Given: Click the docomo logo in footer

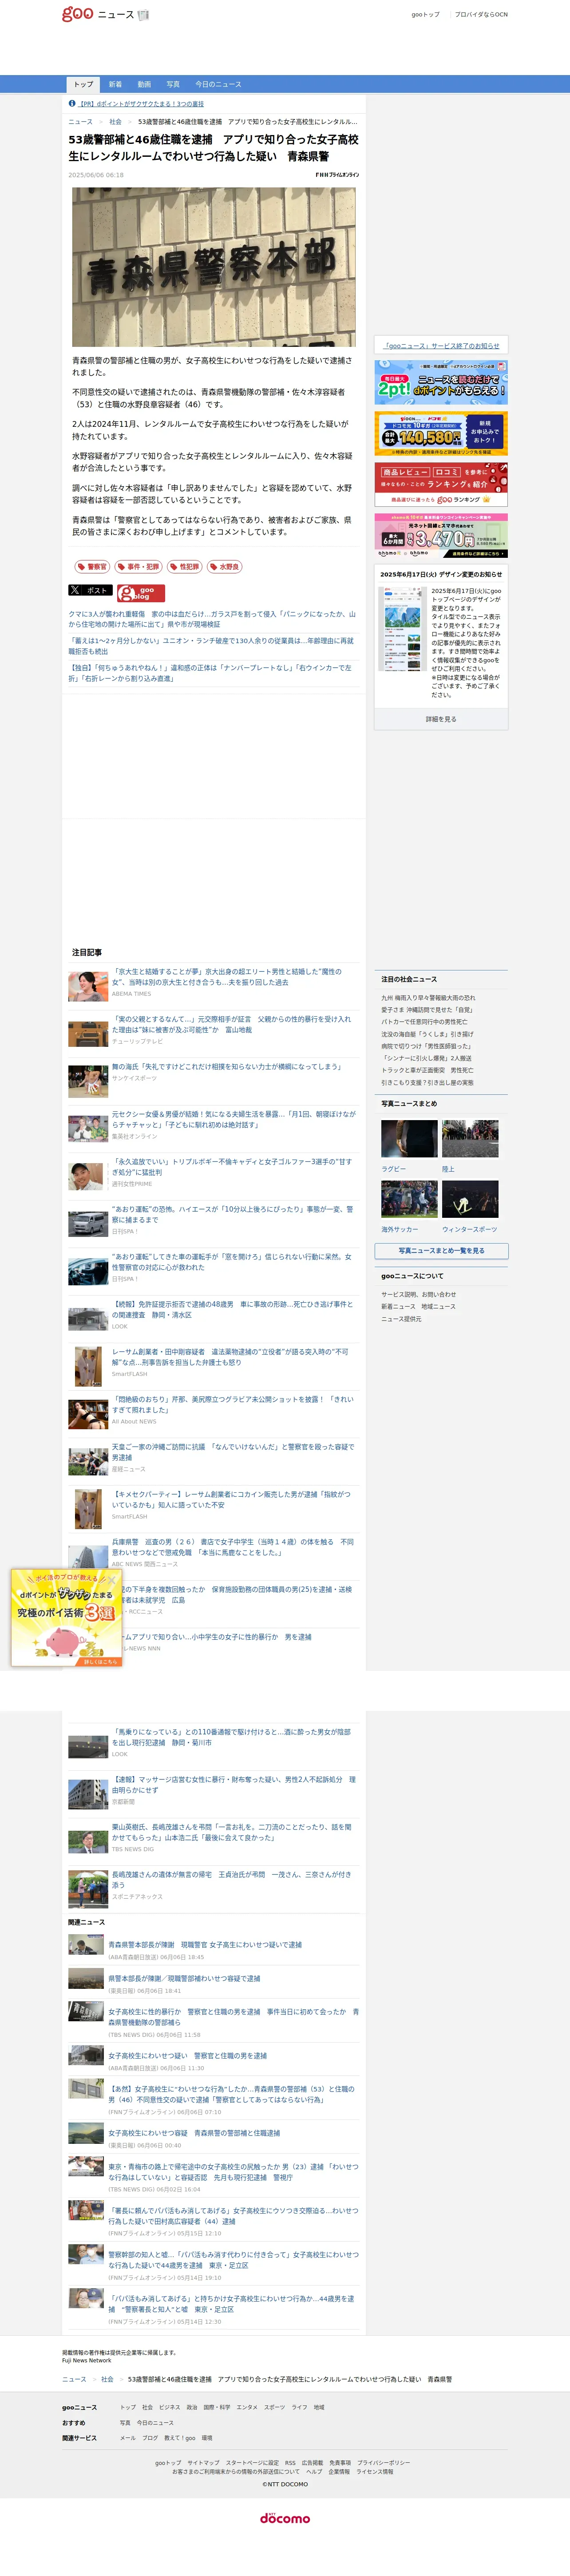Looking at the screenshot, I should tap(285, 2517).
